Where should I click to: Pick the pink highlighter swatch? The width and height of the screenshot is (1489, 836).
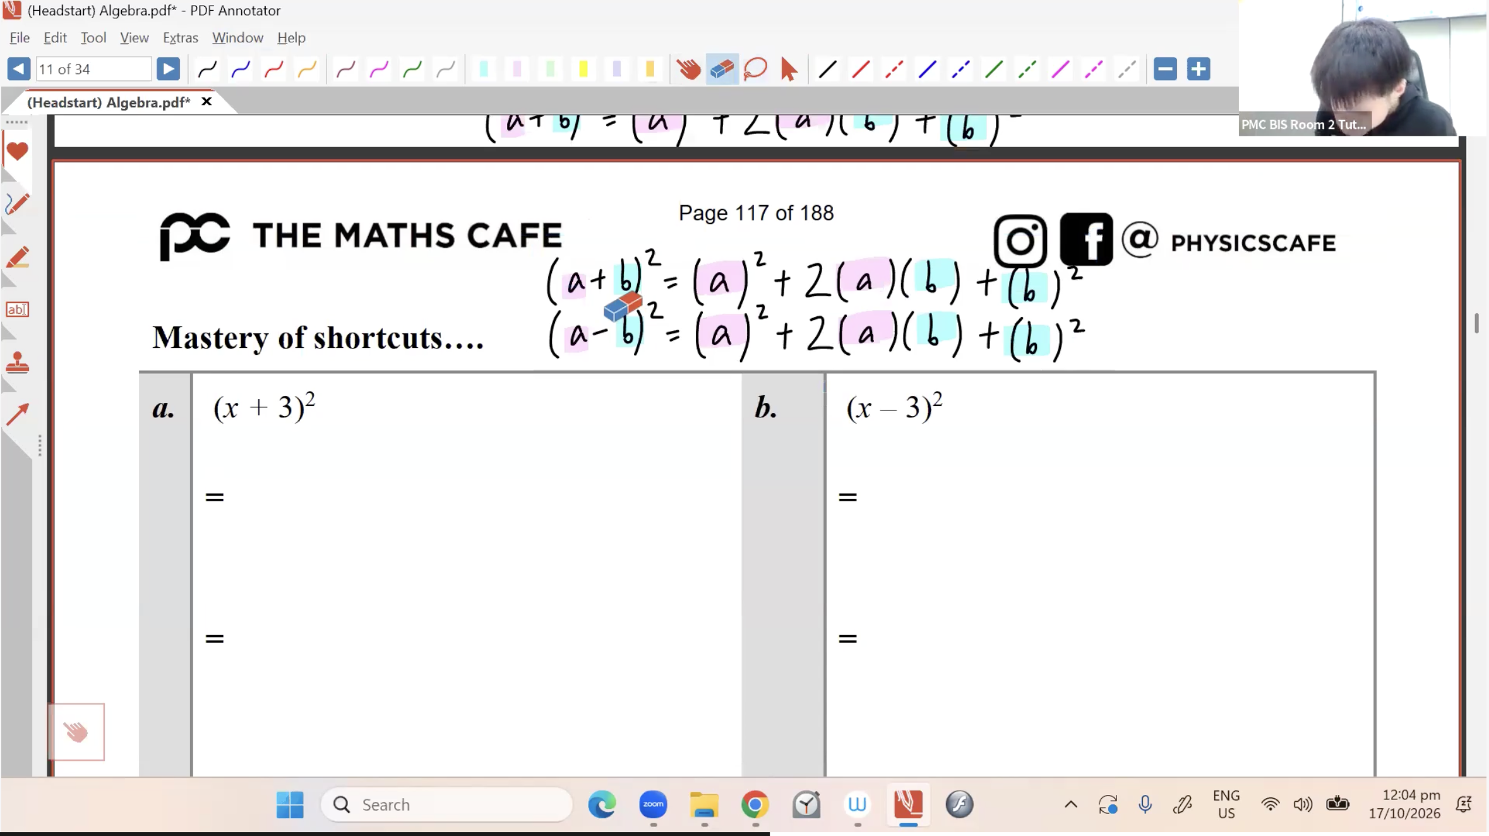tap(517, 69)
